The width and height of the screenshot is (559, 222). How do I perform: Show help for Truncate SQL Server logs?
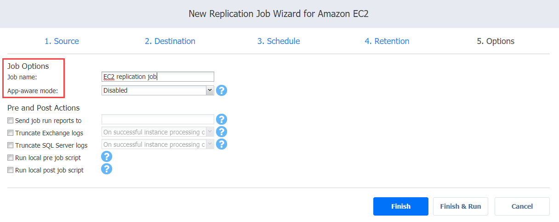coord(222,144)
